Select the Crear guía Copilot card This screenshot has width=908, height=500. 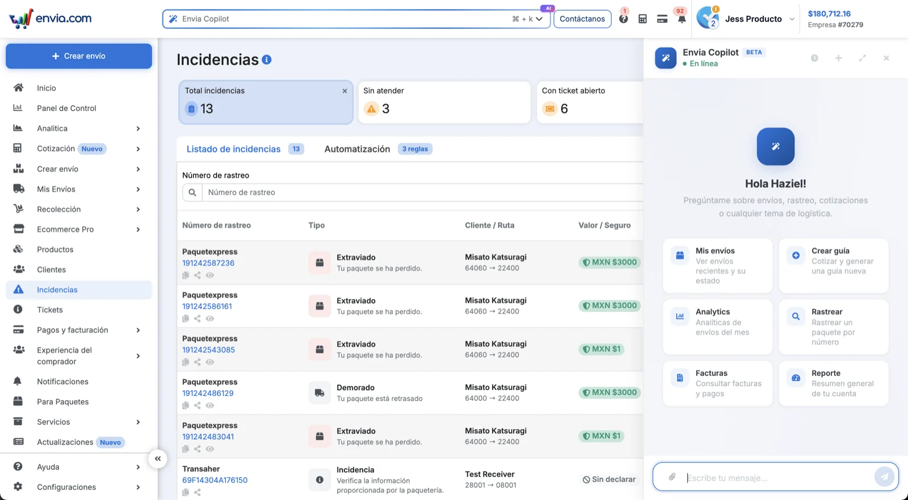pos(834,265)
